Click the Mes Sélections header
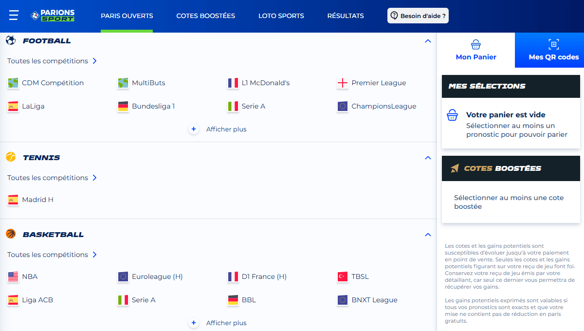584x331 pixels. click(511, 86)
